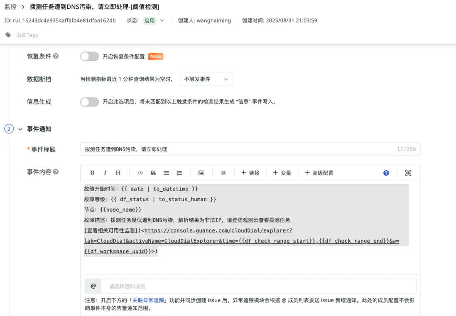This screenshot has width=456, height=316.
Task: Open the help tooltip via the question mark icon
Action: pyautogui.click(x=386, y=173)
